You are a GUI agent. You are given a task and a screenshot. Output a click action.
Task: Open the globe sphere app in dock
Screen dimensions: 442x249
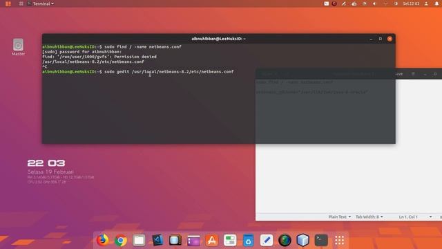point(285,240)
